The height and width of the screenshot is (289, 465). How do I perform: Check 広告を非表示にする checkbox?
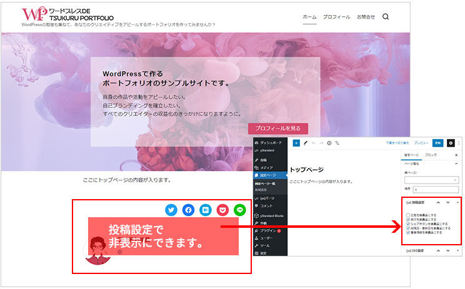pos(408,215)
